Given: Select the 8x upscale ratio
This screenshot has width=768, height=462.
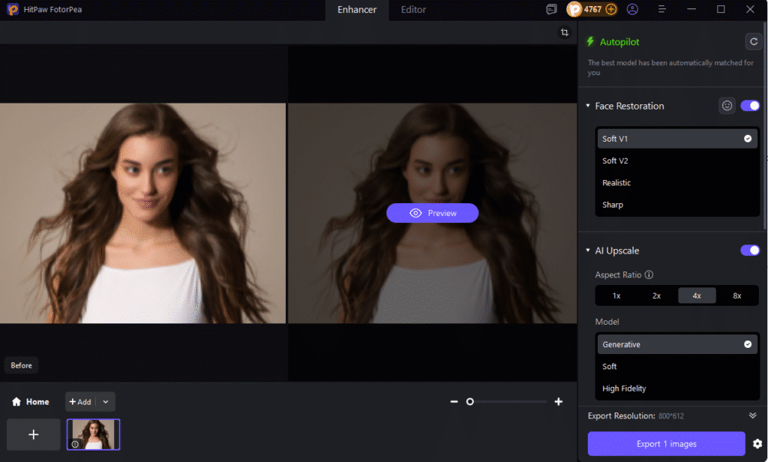Looking at the screenshot, I should pos(737,295).
